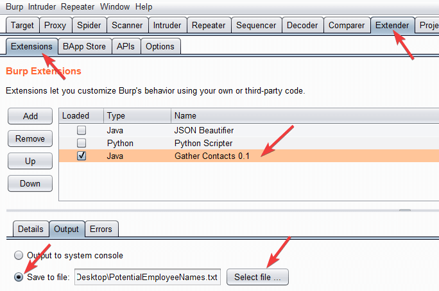Image resolution: width=439 pixels, height=291 pixels.
Task: Tick the Python Scripter loaded checkbox
Action: coord(82,143)
